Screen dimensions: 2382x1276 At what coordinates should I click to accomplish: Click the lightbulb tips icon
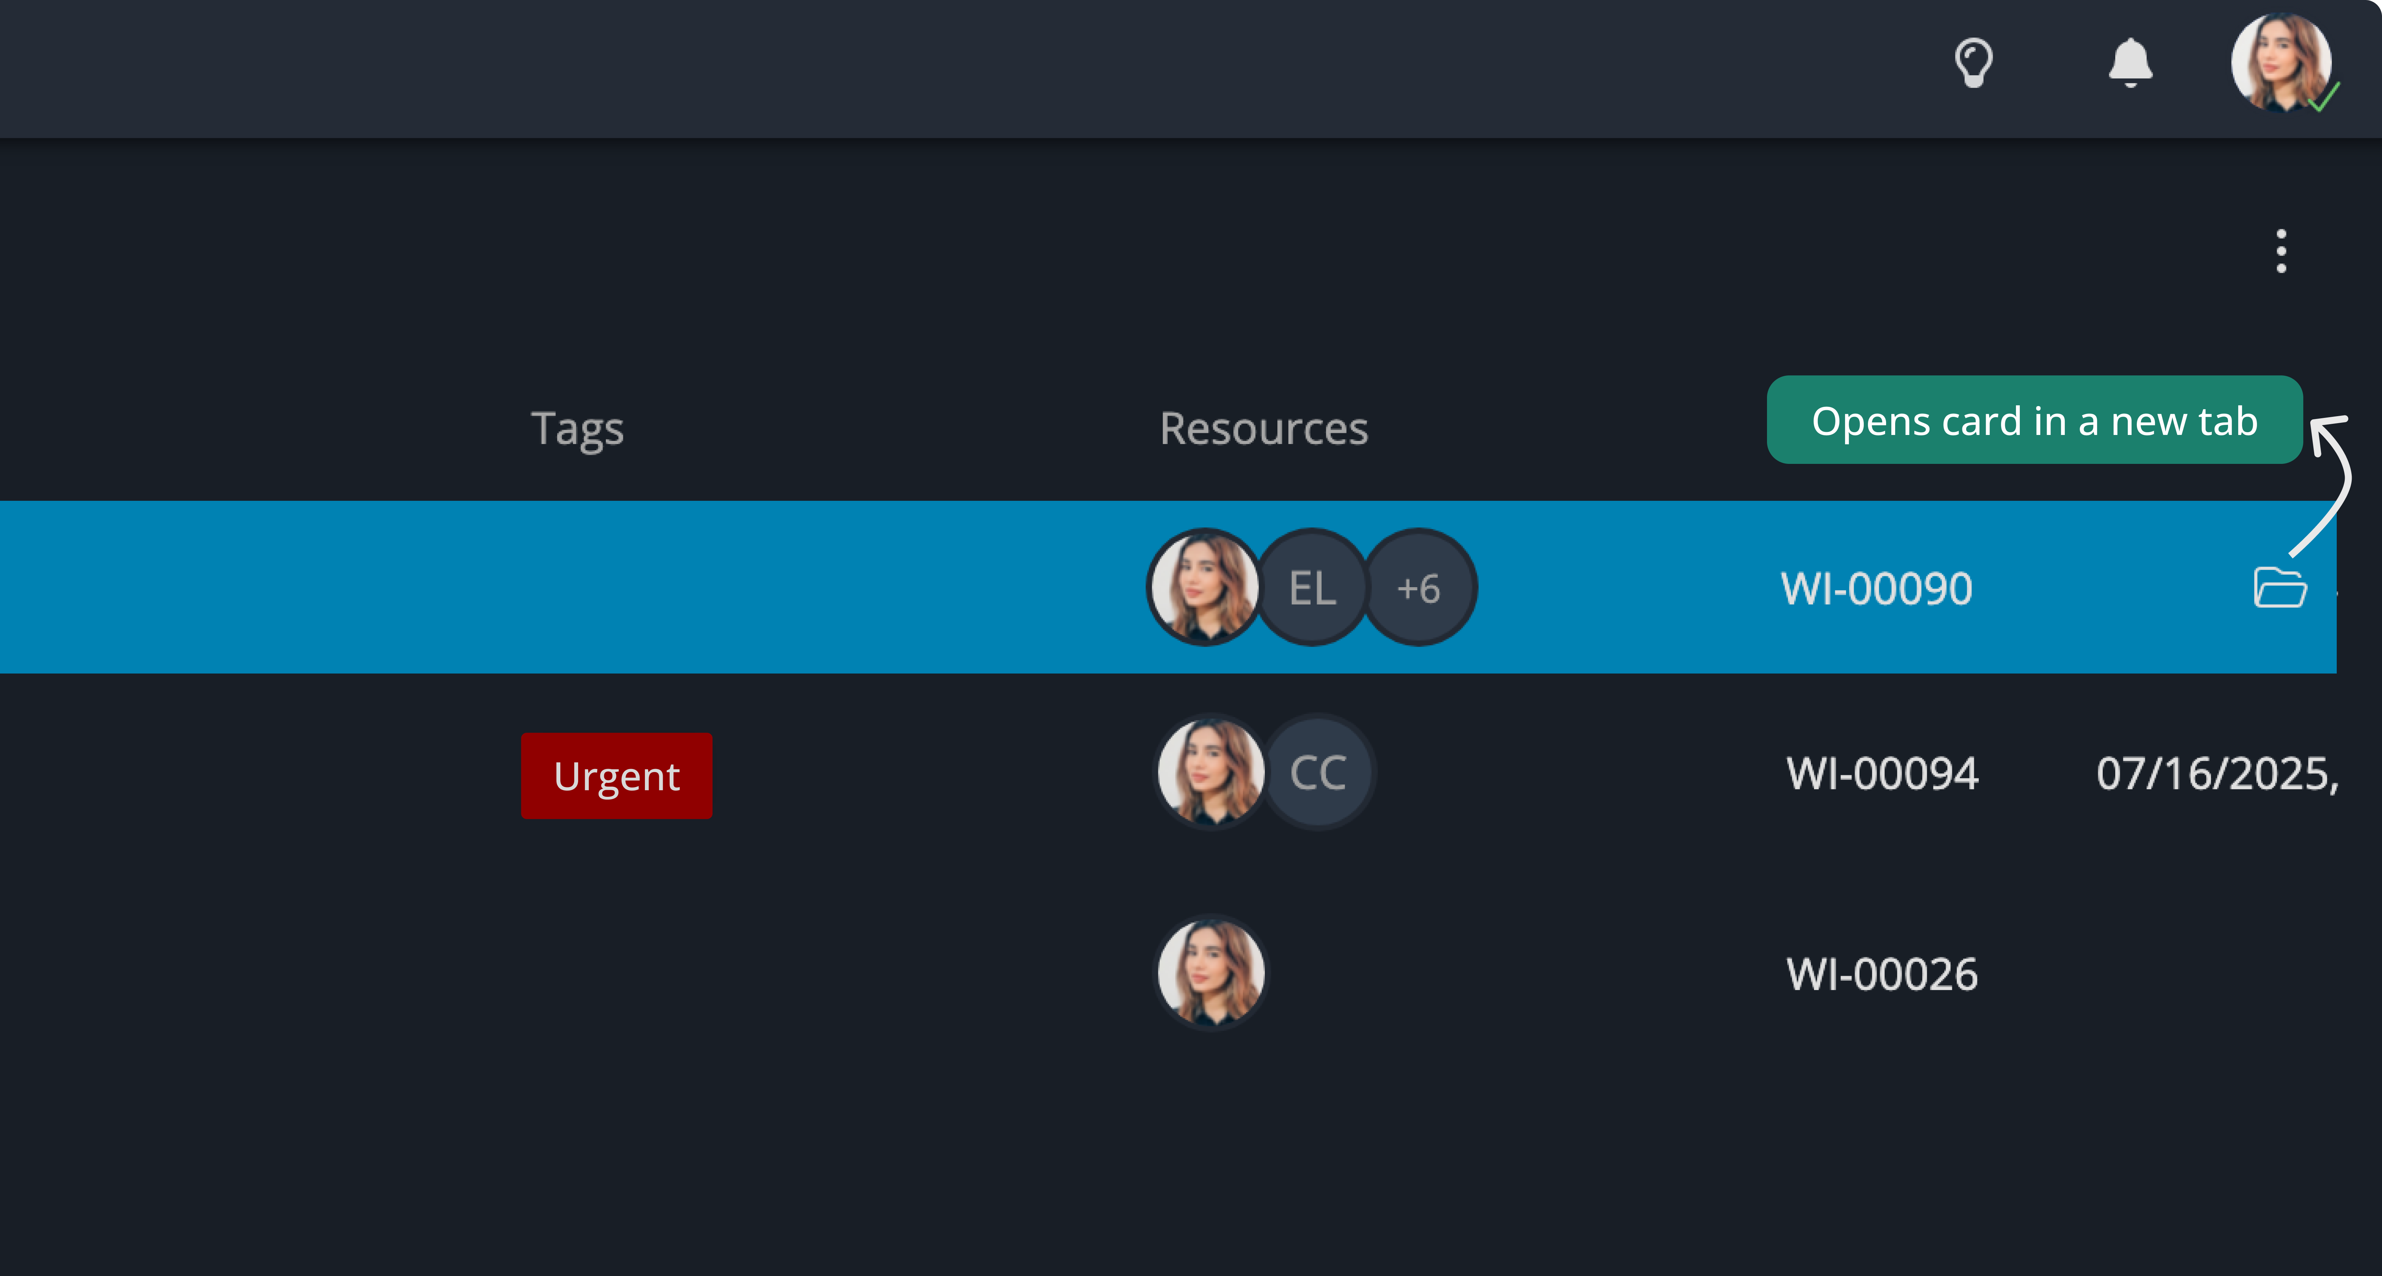[x=1972, y=63]
